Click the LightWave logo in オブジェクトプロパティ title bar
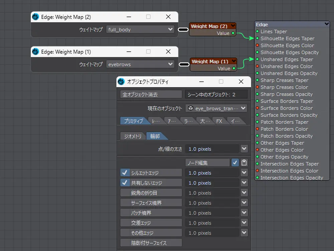The width and height of the screenshot is (334, 251). click(x=121, y=82)
